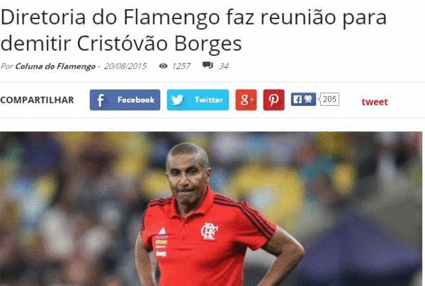Click the f logo in the Facebook button

pyautogui.click(x=101, y=100)
